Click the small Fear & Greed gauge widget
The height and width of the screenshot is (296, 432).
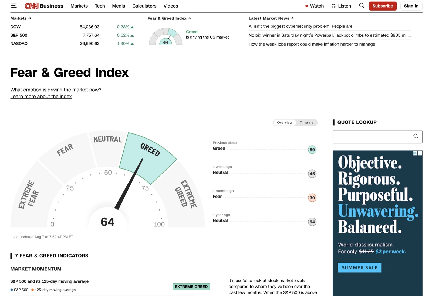(166, 36)
